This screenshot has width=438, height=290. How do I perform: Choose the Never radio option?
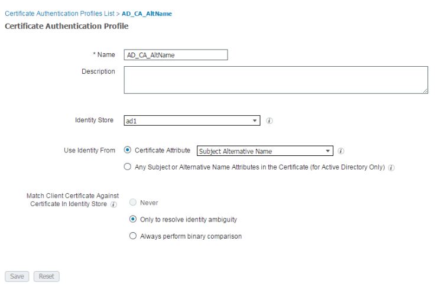133,202
